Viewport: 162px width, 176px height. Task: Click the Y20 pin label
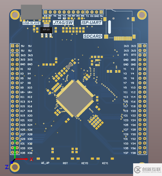pos(133,111)
